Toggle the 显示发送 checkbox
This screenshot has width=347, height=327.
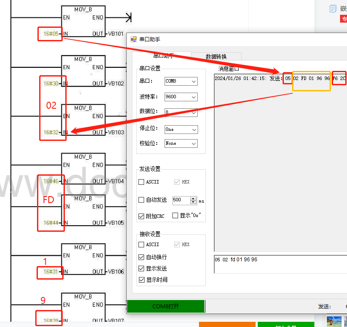pos(141,268)
